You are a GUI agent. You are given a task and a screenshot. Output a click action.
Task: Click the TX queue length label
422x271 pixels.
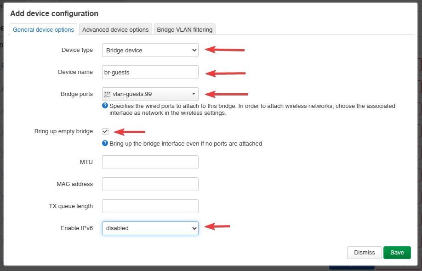(71, 206)
